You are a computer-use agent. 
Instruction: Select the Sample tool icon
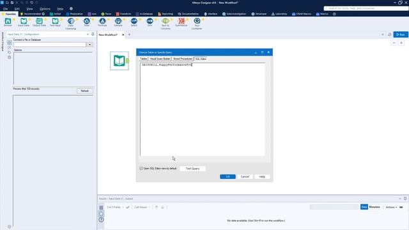click(x=118, y=21)
